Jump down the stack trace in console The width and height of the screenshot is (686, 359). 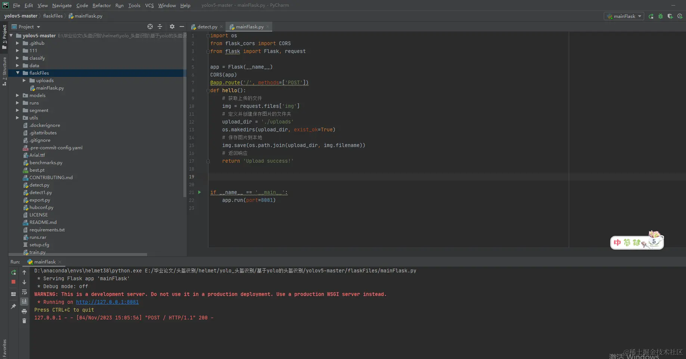[24, 282]
